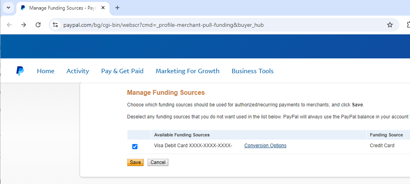Select the Manage Funding Sources browser tab

point(63,8)
